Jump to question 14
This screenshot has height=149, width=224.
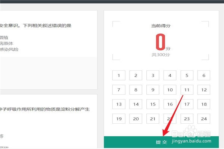click(x=136, y=104)
